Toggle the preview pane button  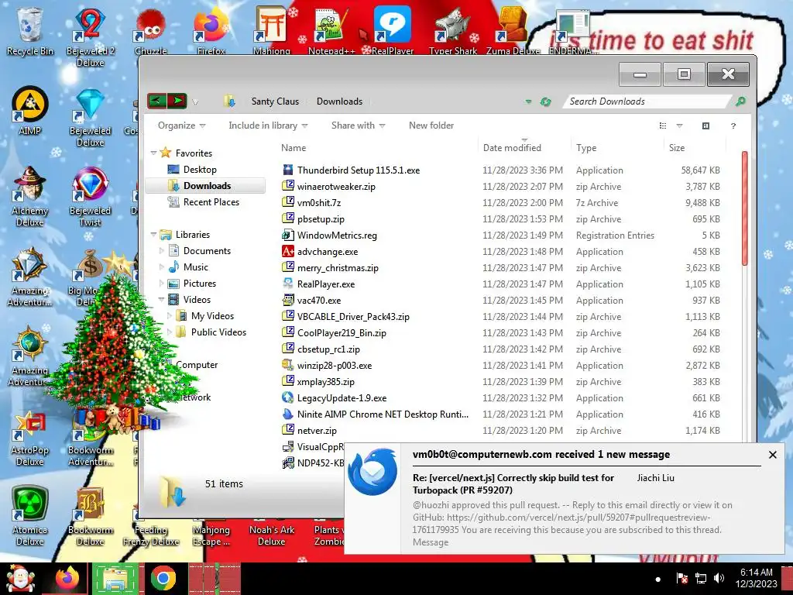pyautogui.click(x=705, y=126)
